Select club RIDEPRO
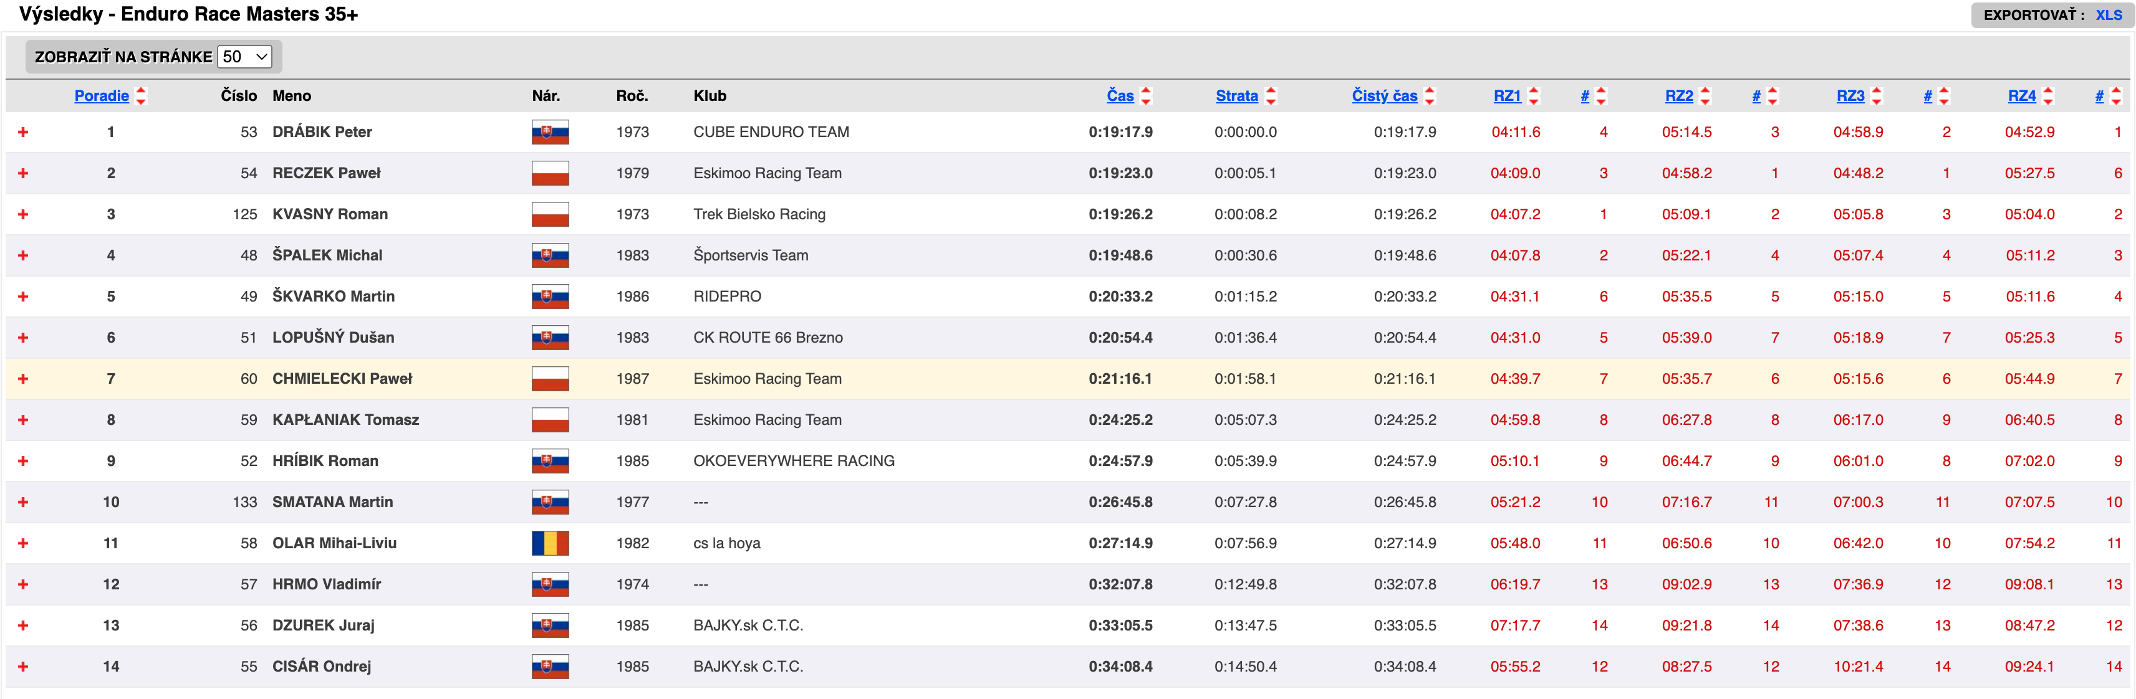2136x699 pixels. click(x=727, y=297)
